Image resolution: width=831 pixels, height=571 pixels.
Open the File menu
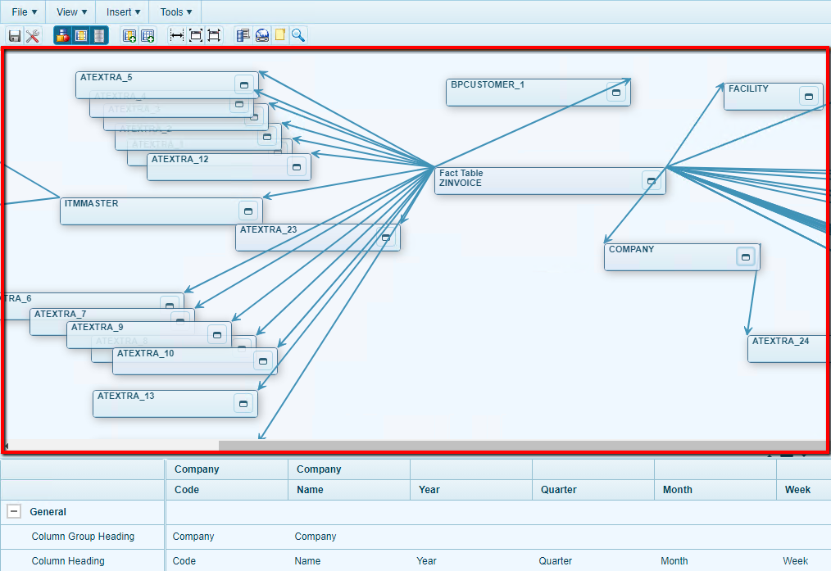[24, 11]
